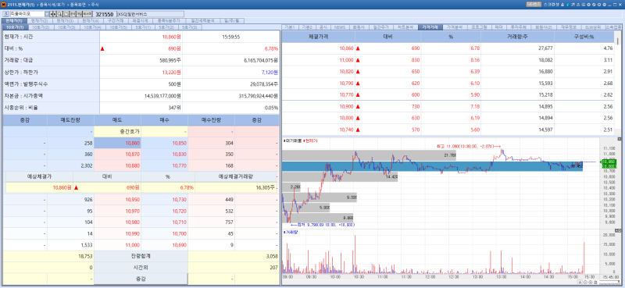Viewport: 625px width, 288px height.
Task: Open the 기본1 tab in right panel
Action: coord(289,27)
